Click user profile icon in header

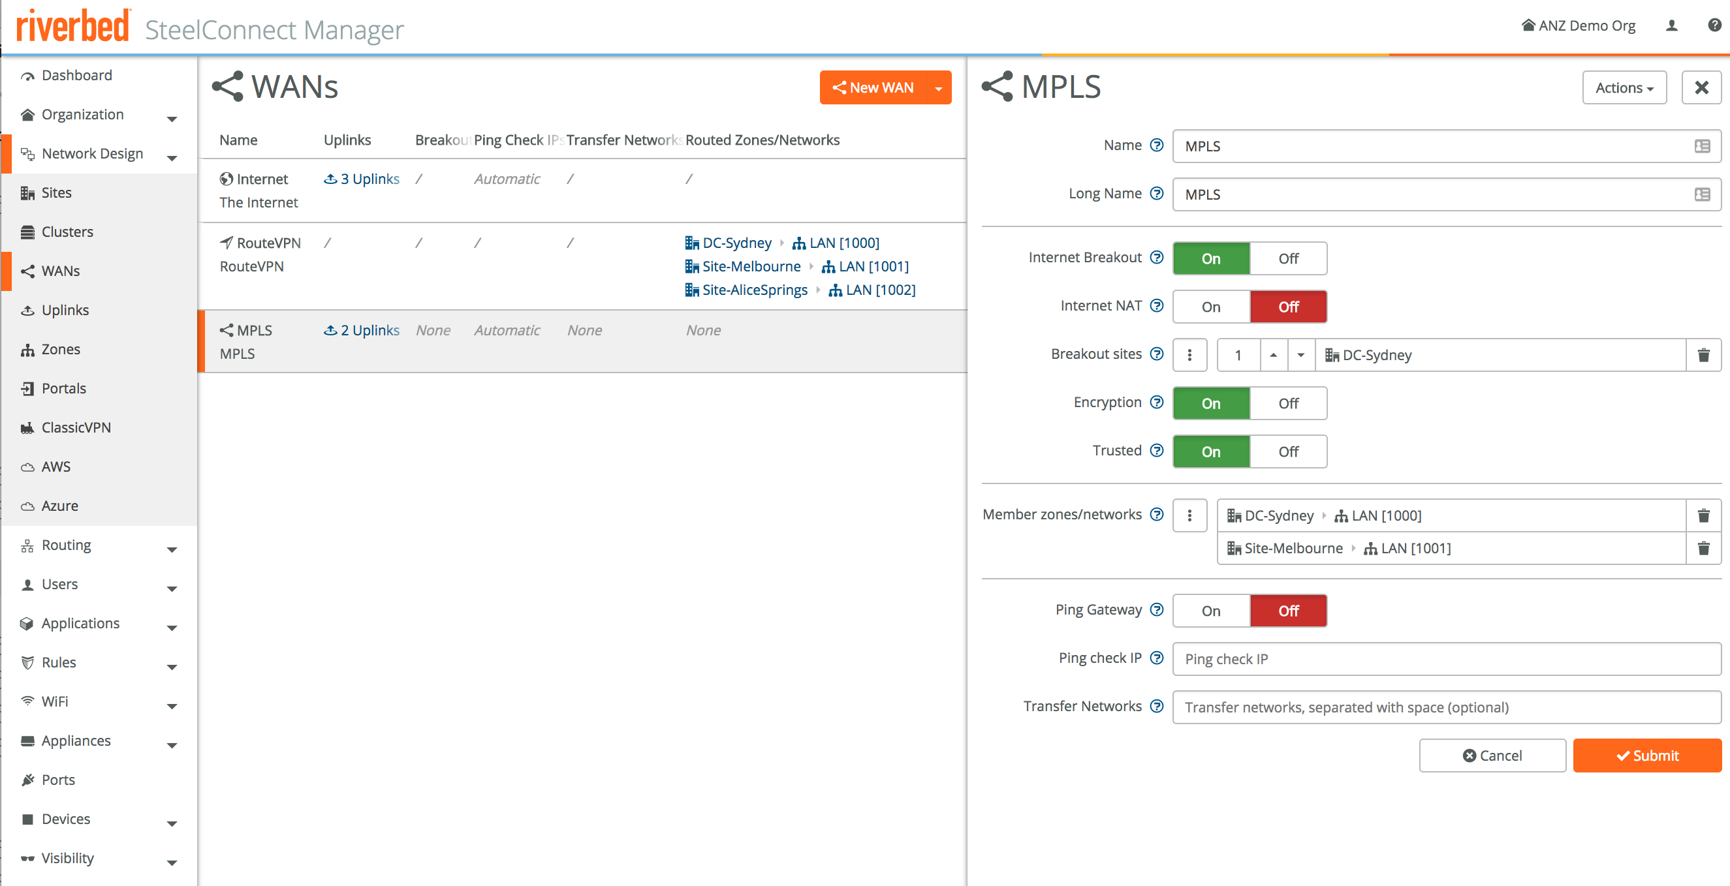click(1672, 26)
